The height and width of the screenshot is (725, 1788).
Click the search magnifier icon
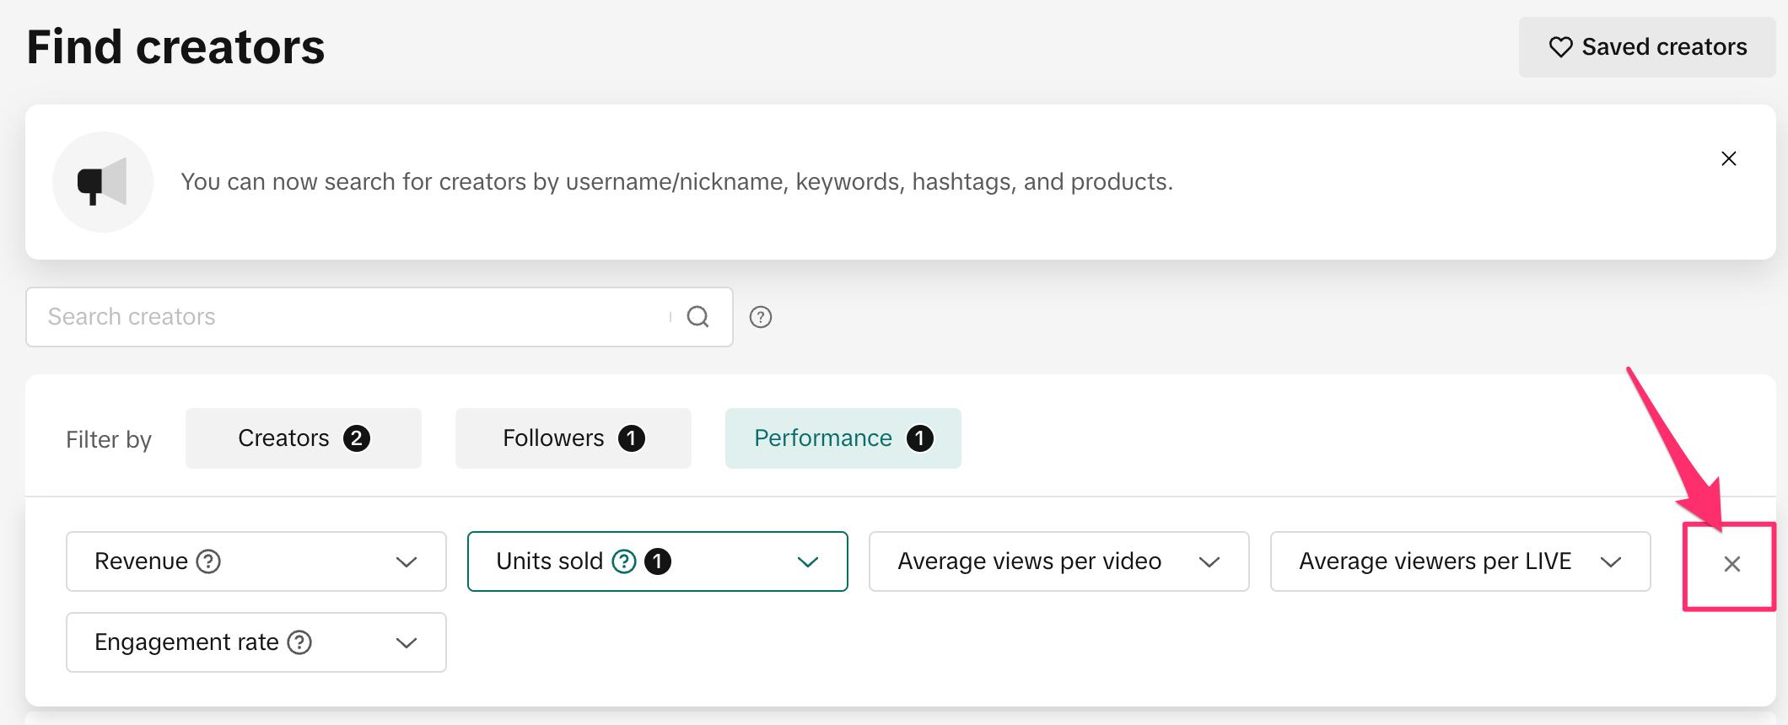click(697, 317)
